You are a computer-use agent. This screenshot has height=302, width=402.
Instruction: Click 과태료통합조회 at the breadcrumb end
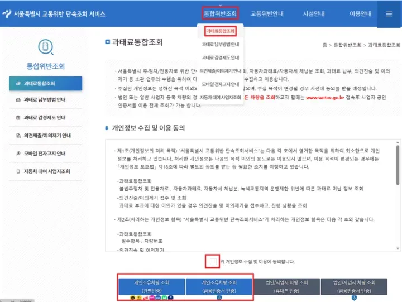coord(384,45)
